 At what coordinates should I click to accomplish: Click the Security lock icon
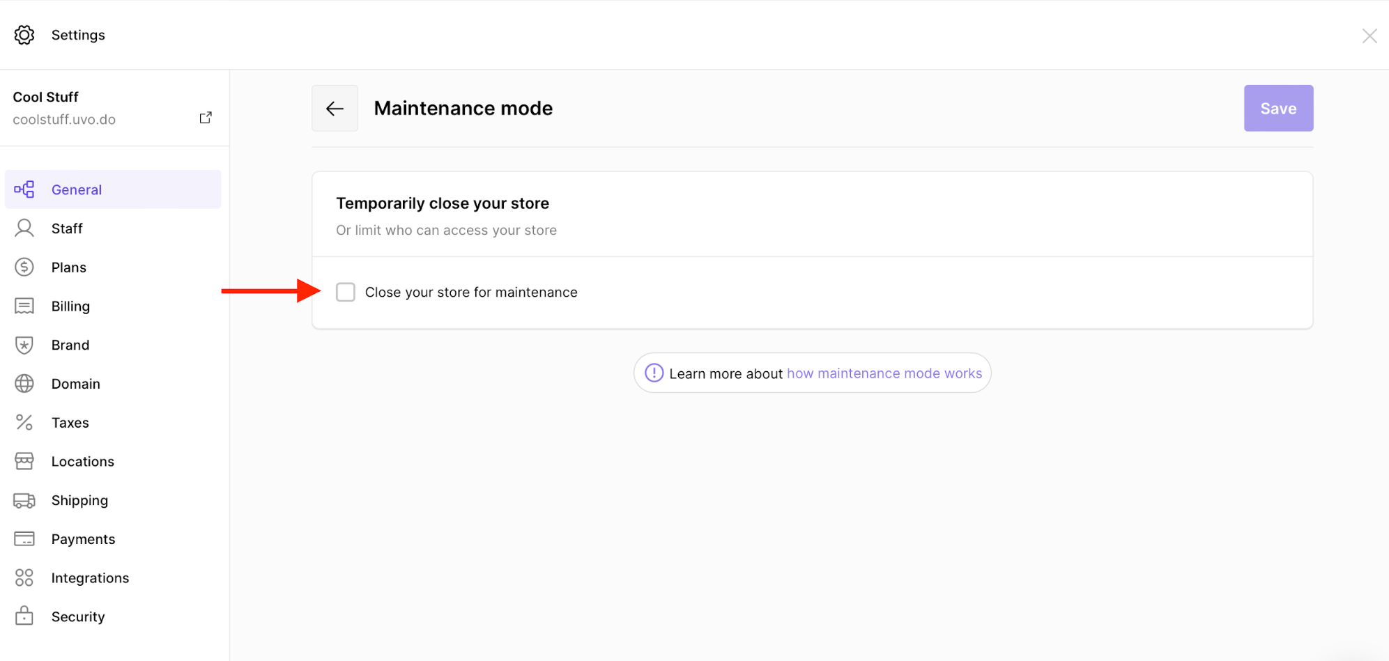tap(24, 616)
